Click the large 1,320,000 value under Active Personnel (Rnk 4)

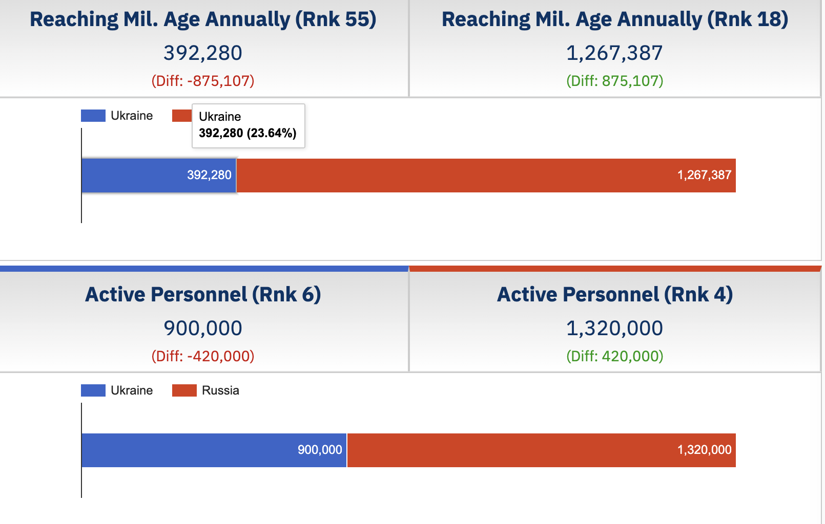click(x=615, y=328)
